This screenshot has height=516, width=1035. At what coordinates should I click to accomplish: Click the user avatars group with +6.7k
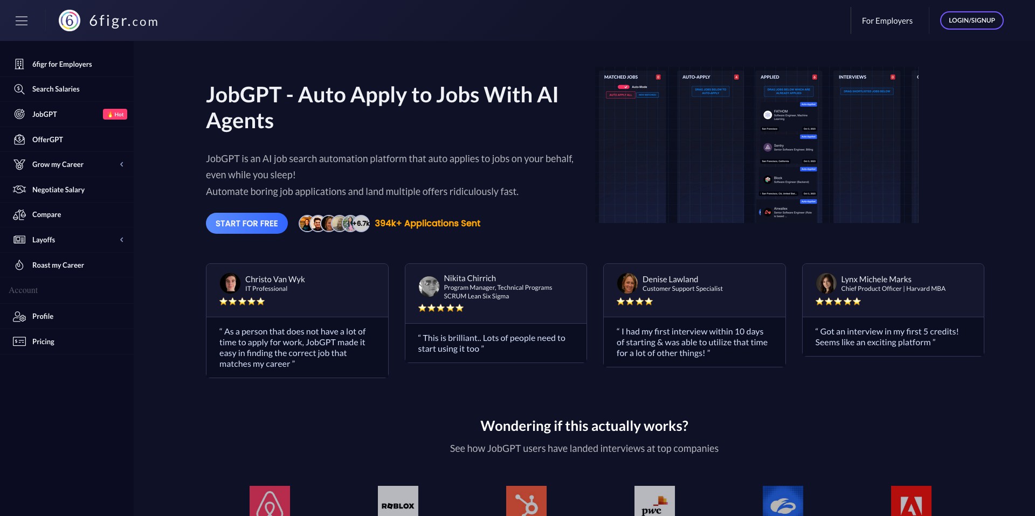click(334, 223)
